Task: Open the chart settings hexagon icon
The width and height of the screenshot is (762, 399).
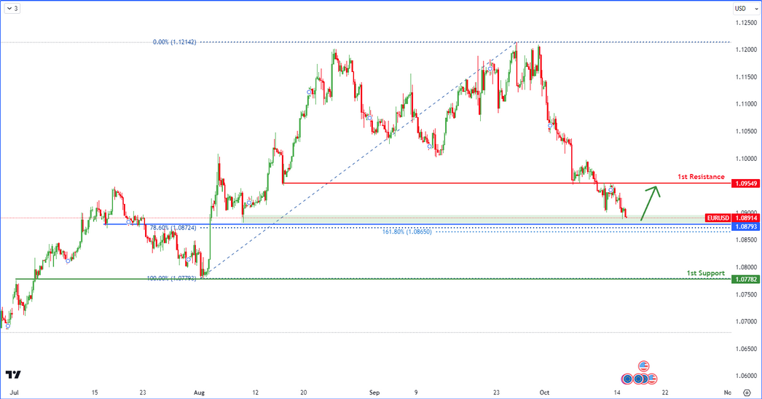Action: coord(747,392)
